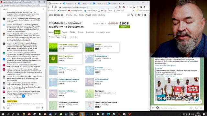This screenshot has height=116, width=207.
Task: Open the Другие закладки bookmarks folder
Action: click(143, 11)
